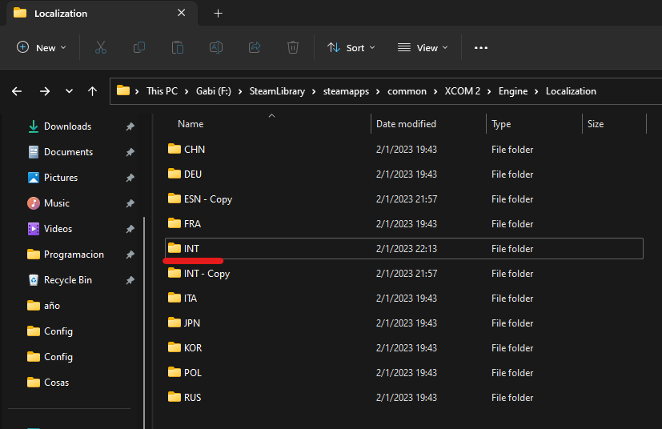
Task: Select the KOR folder
Action: click(404, 348)
